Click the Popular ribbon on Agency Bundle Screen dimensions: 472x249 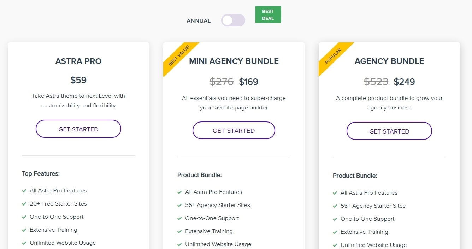pyautogui.click(x=333, y=57)
